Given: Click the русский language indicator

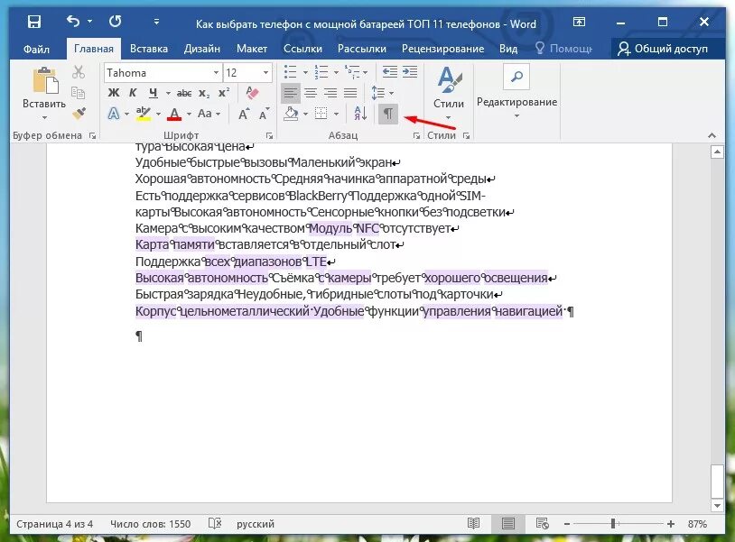Looking at the screenshot, I should (255, 524).
